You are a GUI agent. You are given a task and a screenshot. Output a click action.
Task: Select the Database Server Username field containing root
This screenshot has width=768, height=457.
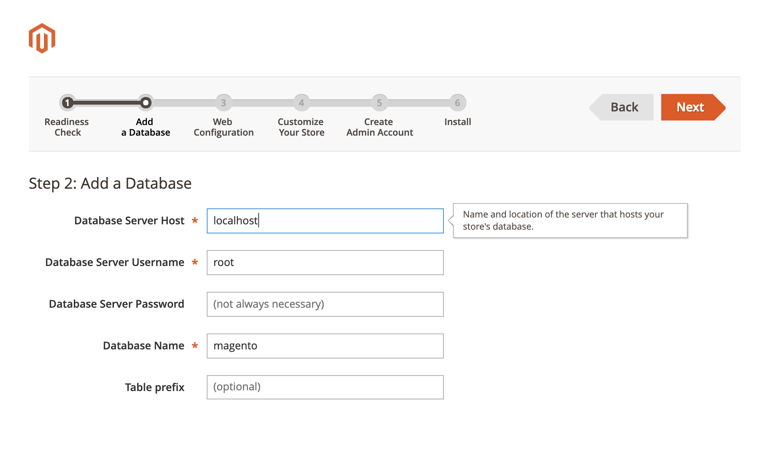(325, 262)
